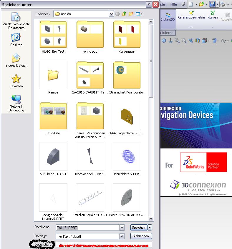Click the Previous view icon

[x=191, y=41]
